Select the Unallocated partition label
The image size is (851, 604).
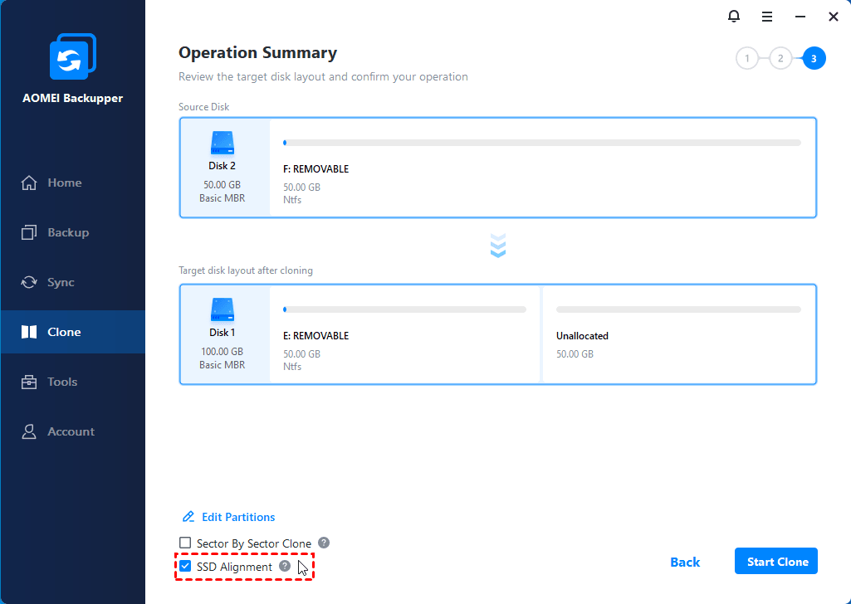pyautogui.click(x=582, y=336)
